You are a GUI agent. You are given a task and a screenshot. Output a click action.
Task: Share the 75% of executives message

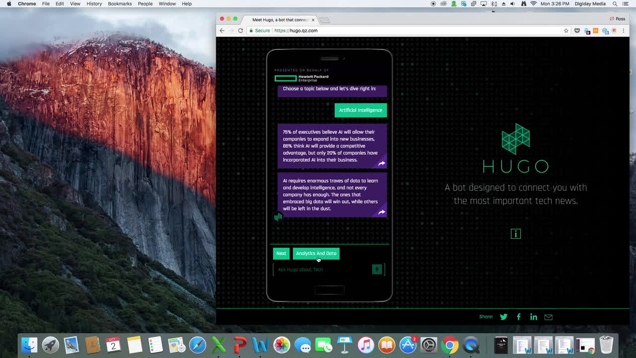tap(382, 163)
